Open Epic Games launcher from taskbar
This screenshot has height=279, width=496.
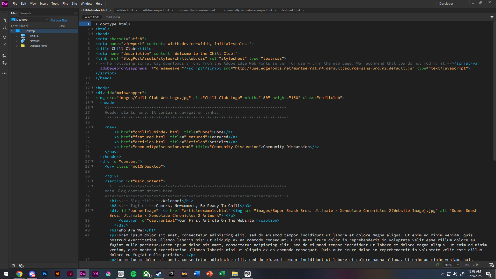point(172,274)
